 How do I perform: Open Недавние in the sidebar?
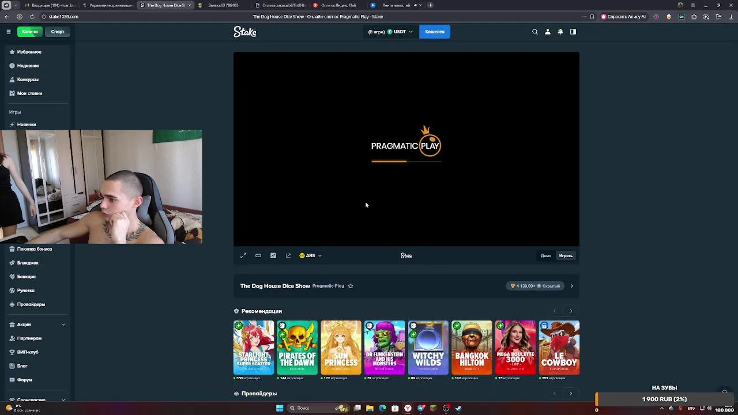coord(28,66)
